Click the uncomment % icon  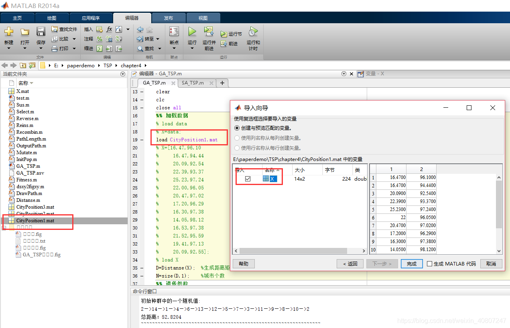(x=109, y=39)
